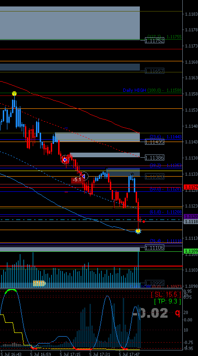Click the red 'q' symbol in the indicator panel
The width and height of the screenshot is (198, 356).
(x=177, y=313)
